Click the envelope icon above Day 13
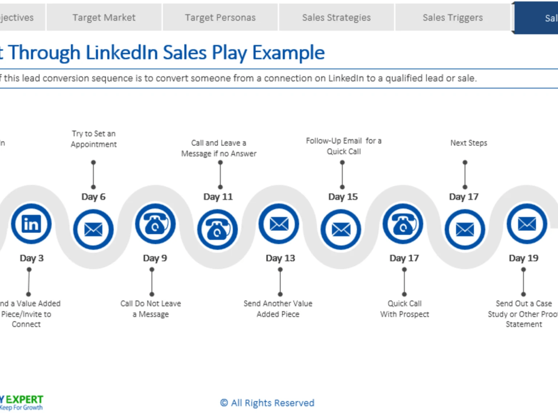The image size is (558, 419). [x=279, y=224]
